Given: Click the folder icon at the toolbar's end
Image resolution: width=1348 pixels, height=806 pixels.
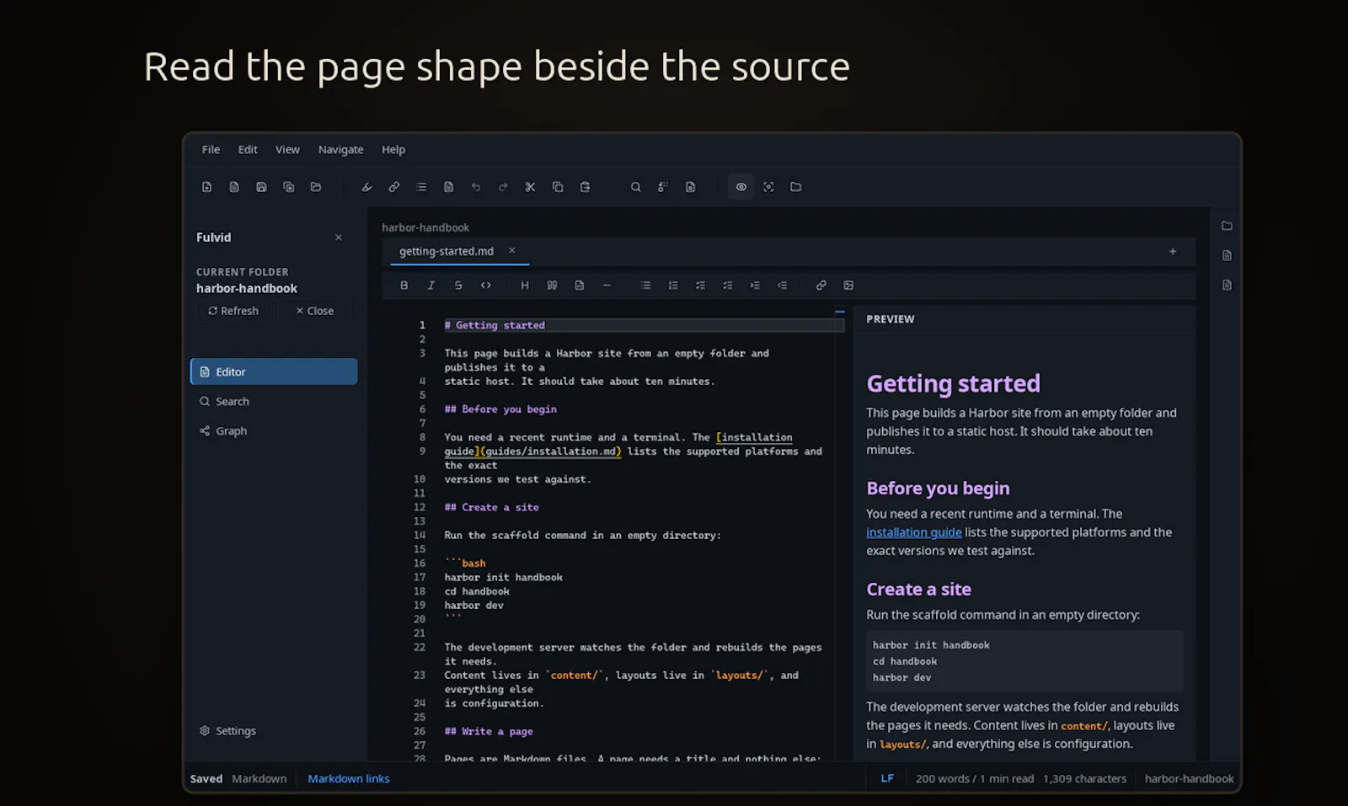Looking at the screenshot, I should tap(795, 187).
